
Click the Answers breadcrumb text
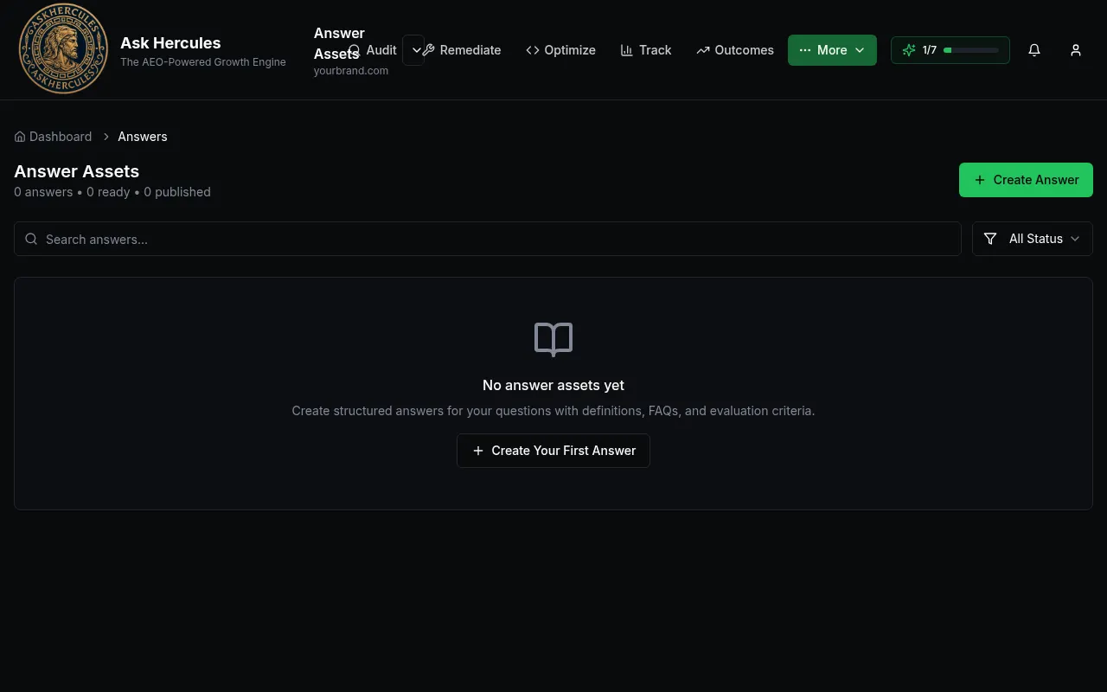point(143,137)
